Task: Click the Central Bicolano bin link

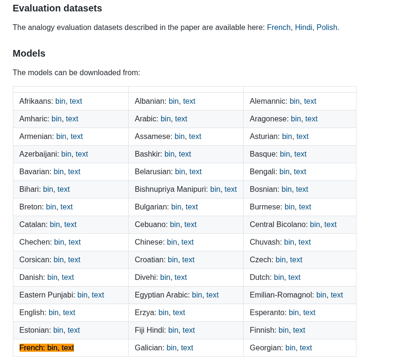Action: (315, 225)
